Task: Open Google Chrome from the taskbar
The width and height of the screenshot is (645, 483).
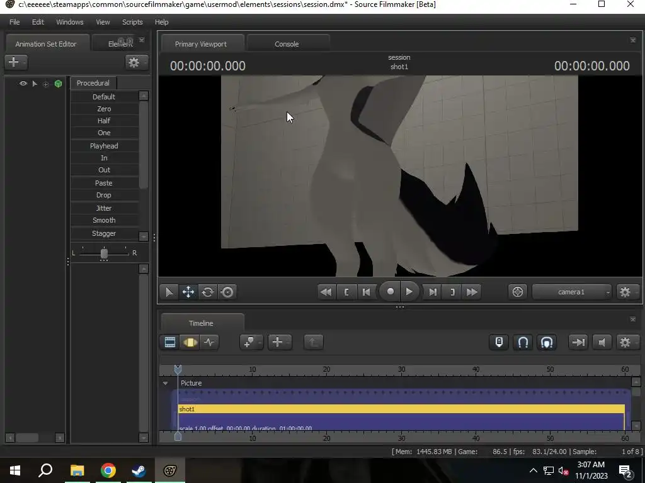Action: [108, 470]
